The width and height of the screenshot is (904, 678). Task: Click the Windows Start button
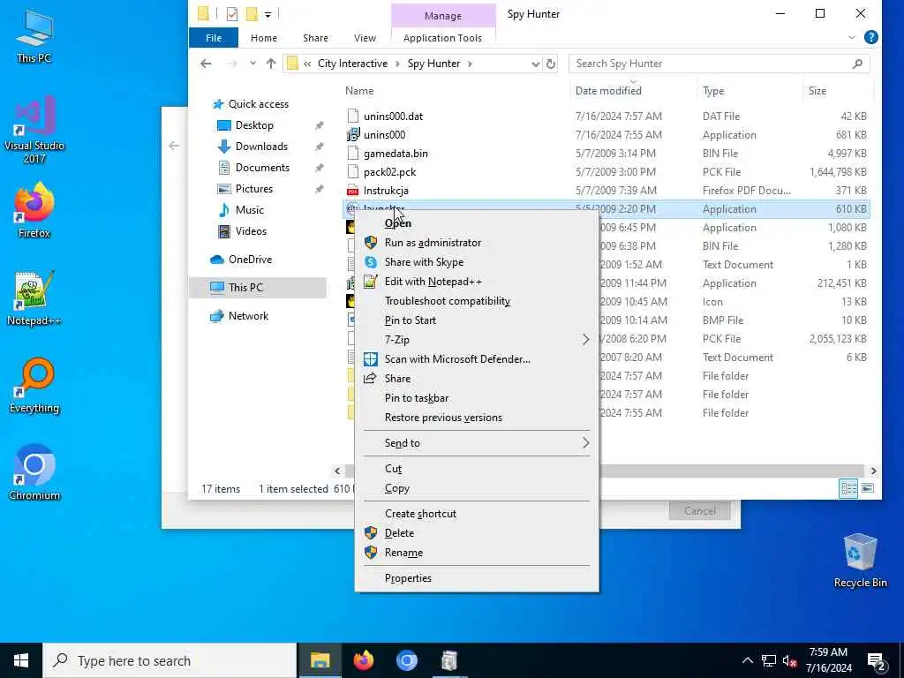[x=21, y=660]
